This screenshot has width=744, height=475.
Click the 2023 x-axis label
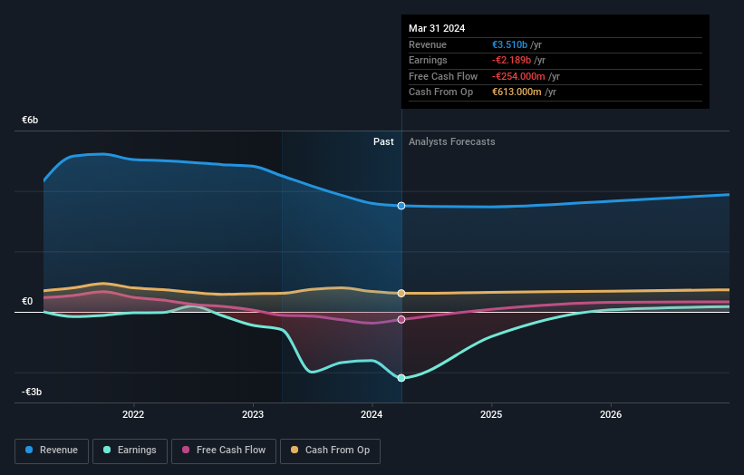click(253, 414)
